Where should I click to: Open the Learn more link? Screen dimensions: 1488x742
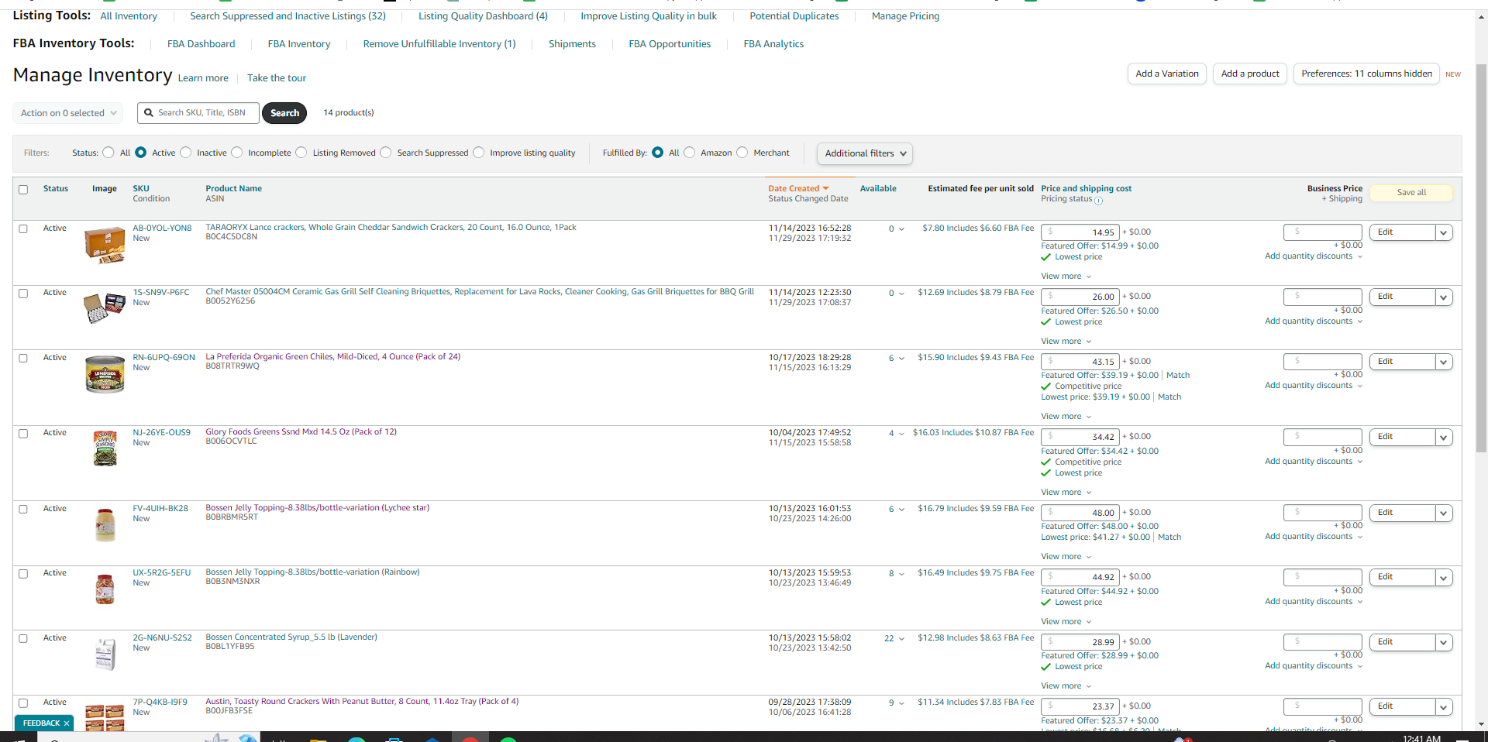pyautogui.click(x=203, y=78)
